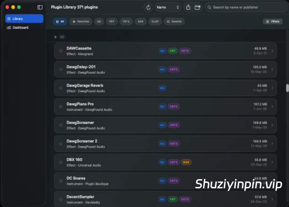Click the refresh plugin scan icon
Screen dimensions: 289x207
pos(148,7)
